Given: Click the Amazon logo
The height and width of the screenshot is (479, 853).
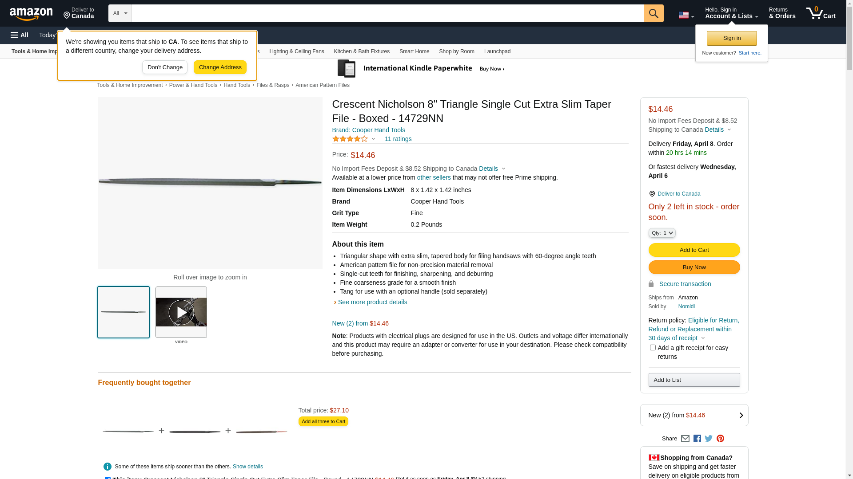Looking at the screenshot, I should point(31,14).
